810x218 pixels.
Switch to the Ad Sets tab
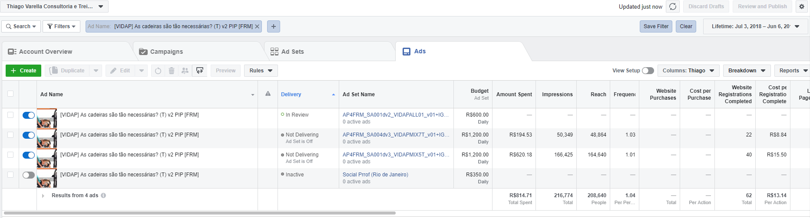[x=292, y=52]
